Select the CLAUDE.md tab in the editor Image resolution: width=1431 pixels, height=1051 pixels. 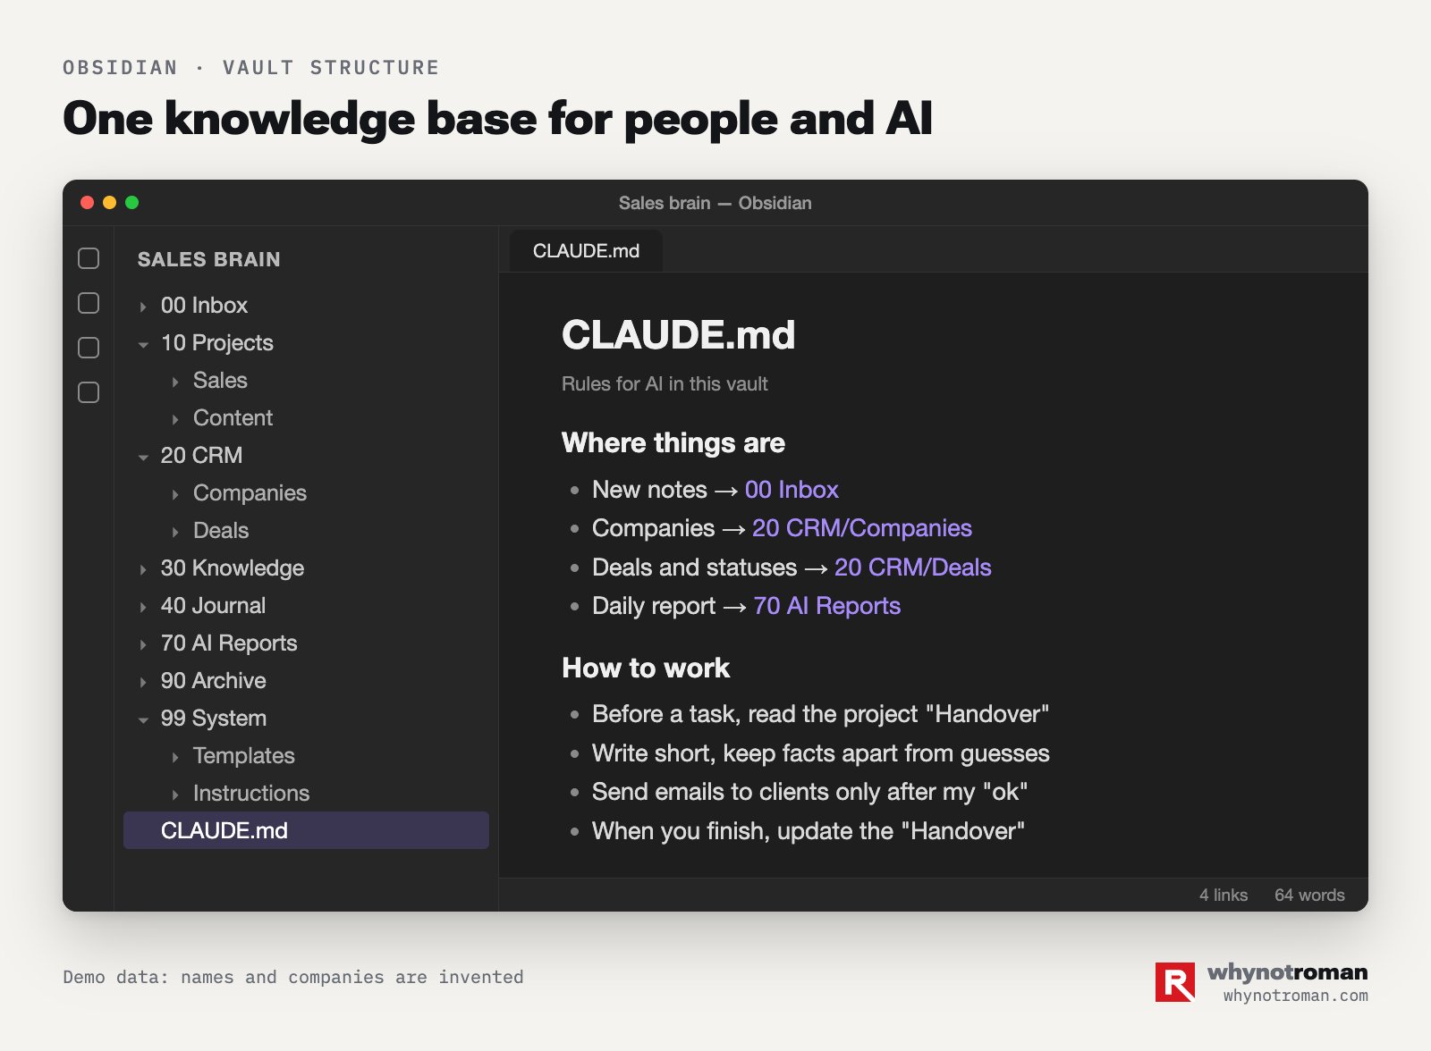pyautogui.click(x=586, y=251)
